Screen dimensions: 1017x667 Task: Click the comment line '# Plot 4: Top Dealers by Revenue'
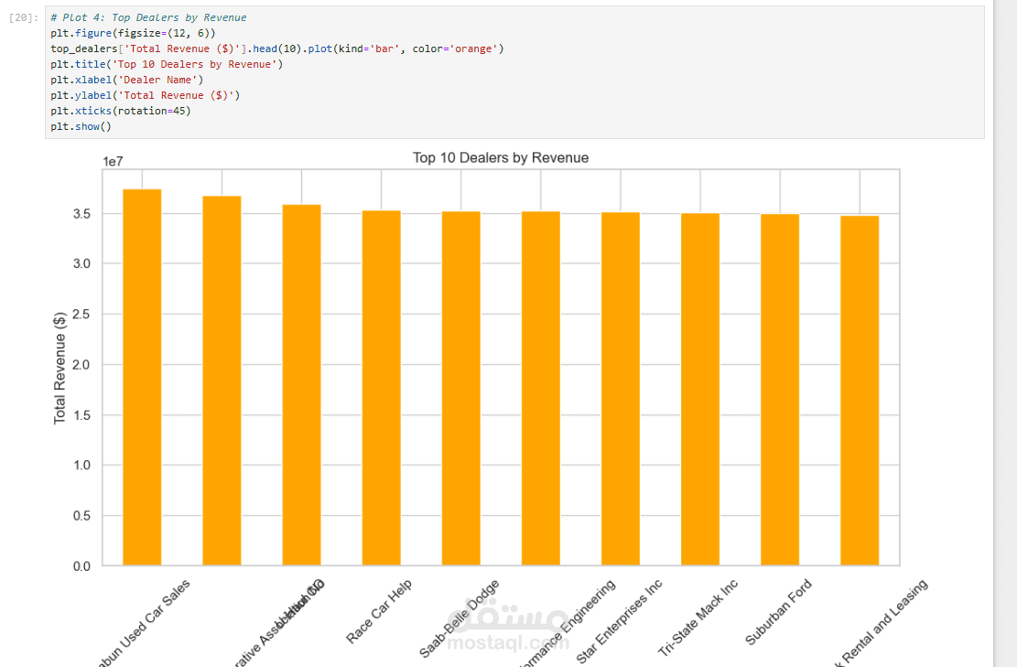pyautogui.click(x=148, y=17)
